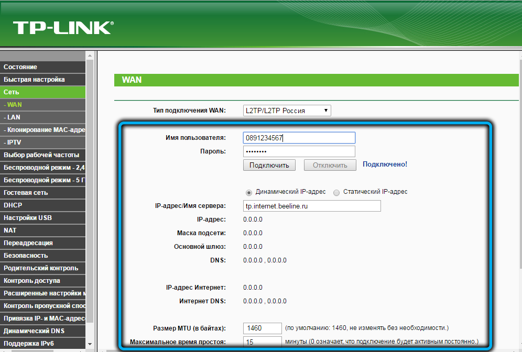Select Static IP address radio button
Image resolution: width=522 pixels, height=352 pixels.
pos(336,192)
